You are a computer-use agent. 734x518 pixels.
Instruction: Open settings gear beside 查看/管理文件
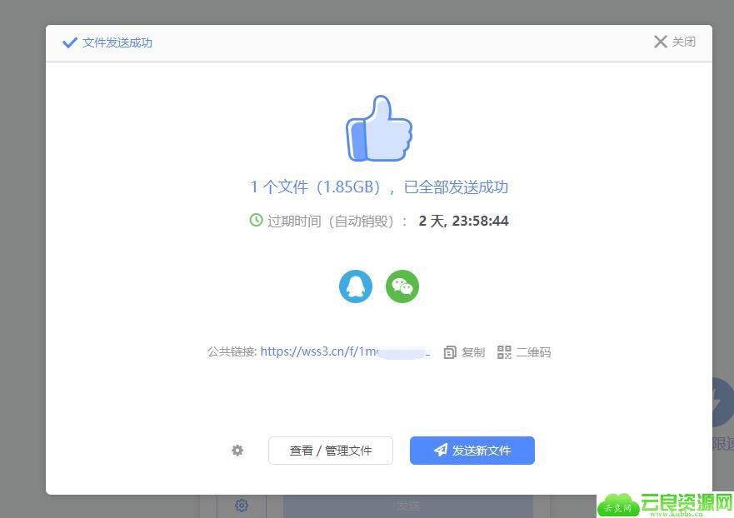click(237, 451)
